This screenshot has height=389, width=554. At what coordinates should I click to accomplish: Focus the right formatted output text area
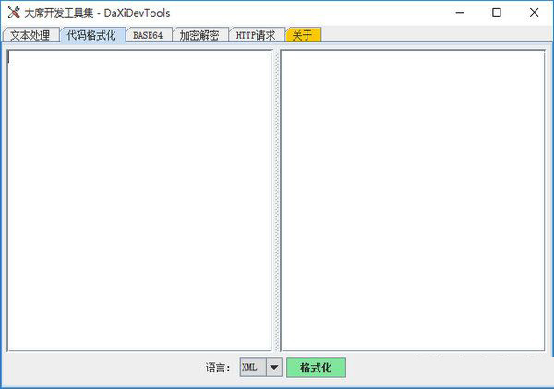(x=413, y=200)
